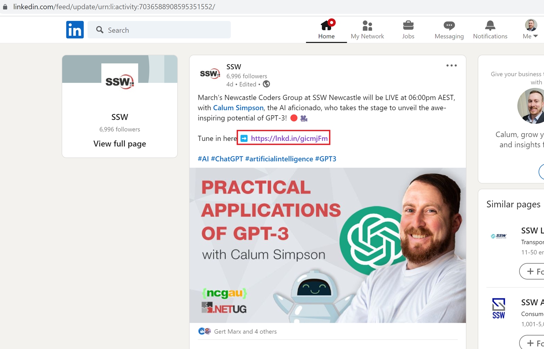The width and height of the screenshot is (544, 349).
Task: Click the browser address bar URL
Action: click(x=114, y=7)
